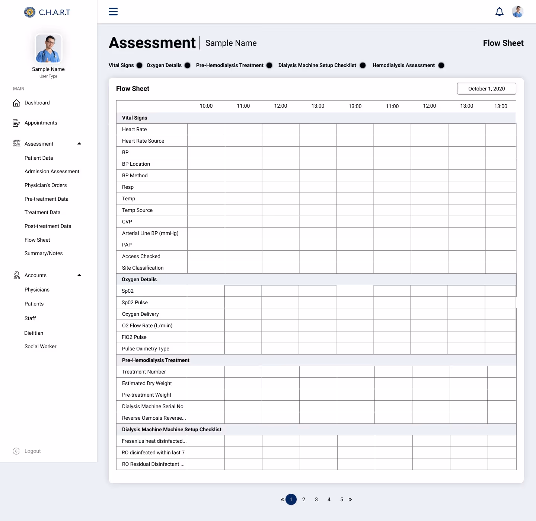The width and height of the screenshot is (536, 521).
Task: Open Admission Assessment page
Action: [x=52, y=171]
